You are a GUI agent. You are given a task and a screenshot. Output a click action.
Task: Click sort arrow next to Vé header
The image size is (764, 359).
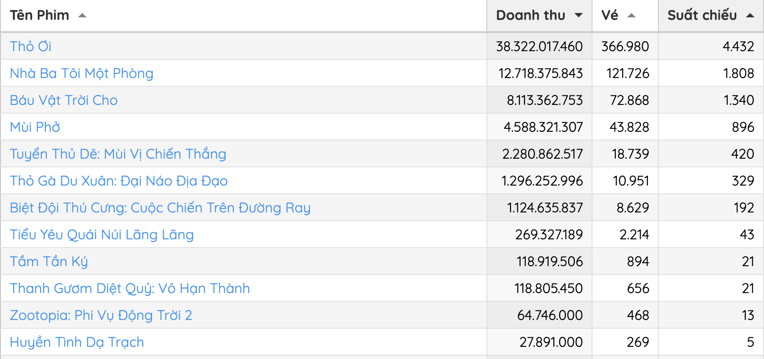631,16
